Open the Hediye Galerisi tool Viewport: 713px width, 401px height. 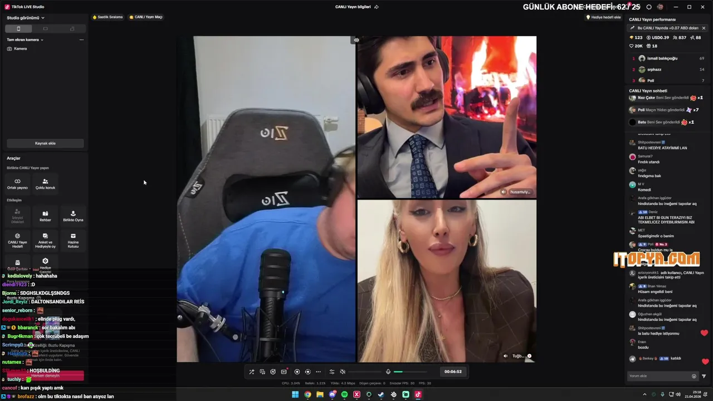[45, 265]
